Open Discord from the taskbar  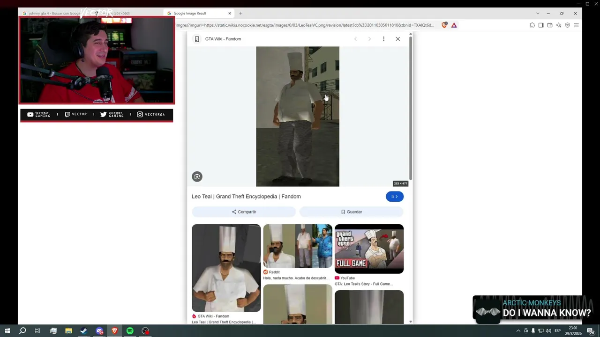(x=99, y=331)
